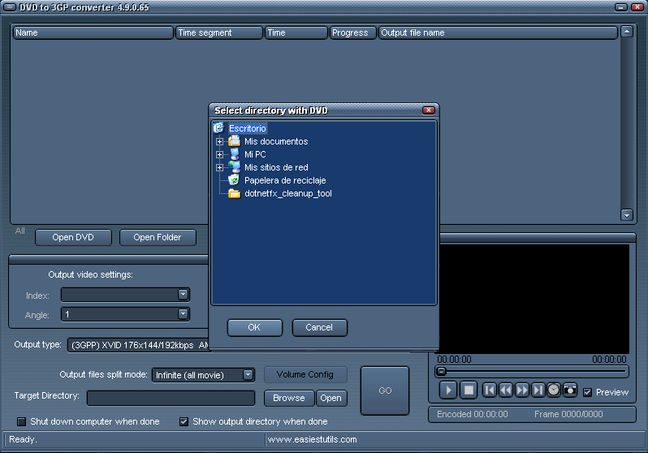The height and width of the screenshot is (453, 648).
Task: Open the Output files split mode dropdown
Action: [x=248, y=375]
